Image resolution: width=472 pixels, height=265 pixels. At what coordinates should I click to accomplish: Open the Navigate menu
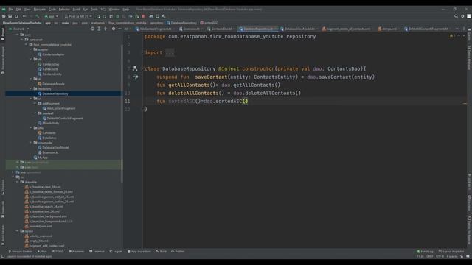39,10
